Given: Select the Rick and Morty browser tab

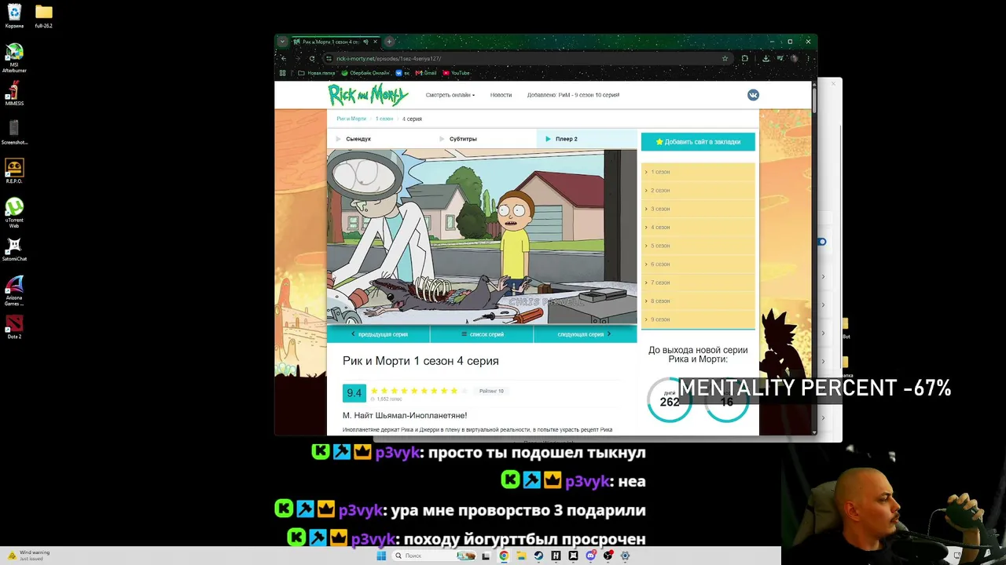Looking at the screenshot, I should [335, 42].
